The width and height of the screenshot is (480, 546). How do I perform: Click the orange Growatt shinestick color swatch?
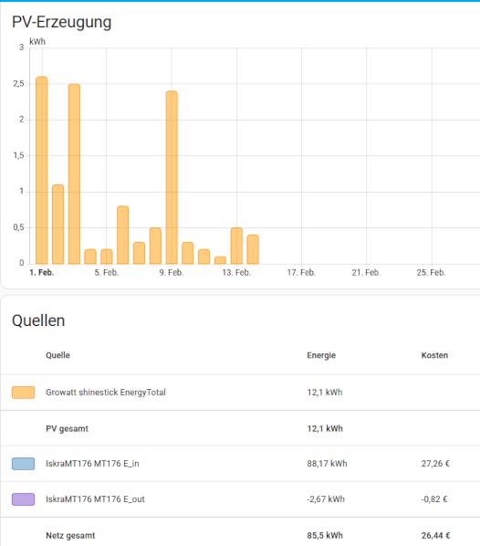click(23, 393)
